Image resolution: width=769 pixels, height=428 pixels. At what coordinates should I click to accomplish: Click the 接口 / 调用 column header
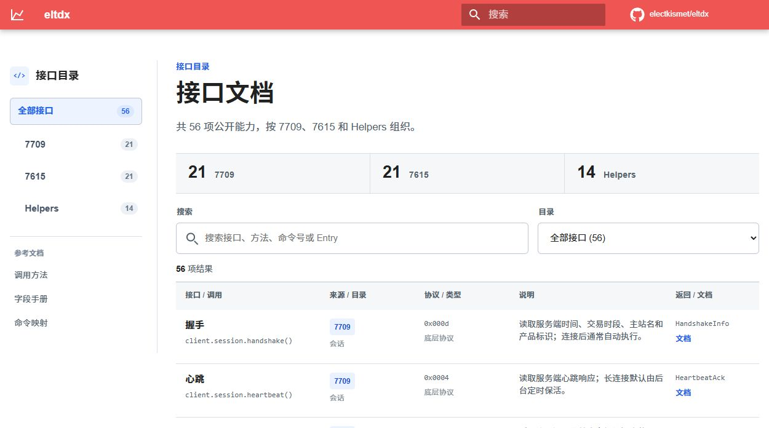204,295
